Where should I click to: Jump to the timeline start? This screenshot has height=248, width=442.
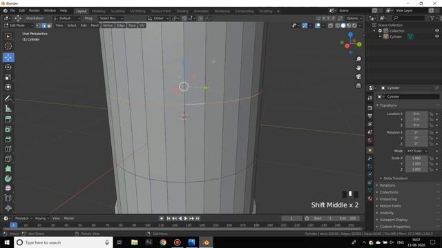169,218
